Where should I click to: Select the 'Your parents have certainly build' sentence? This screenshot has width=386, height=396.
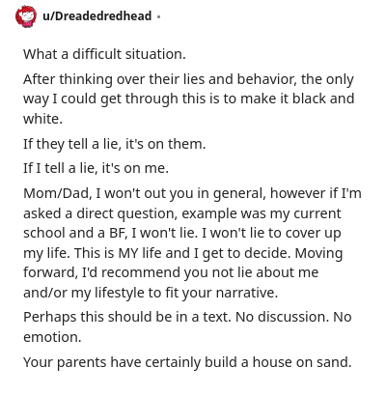[187, 362]
